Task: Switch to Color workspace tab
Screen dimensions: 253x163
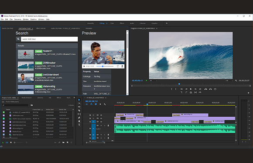Action: pos(112,23)
